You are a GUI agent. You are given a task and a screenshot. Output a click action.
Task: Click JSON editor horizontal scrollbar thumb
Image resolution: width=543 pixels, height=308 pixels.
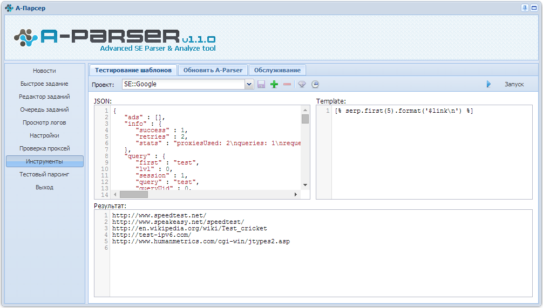pyautogui.click(x=134, y=195)
